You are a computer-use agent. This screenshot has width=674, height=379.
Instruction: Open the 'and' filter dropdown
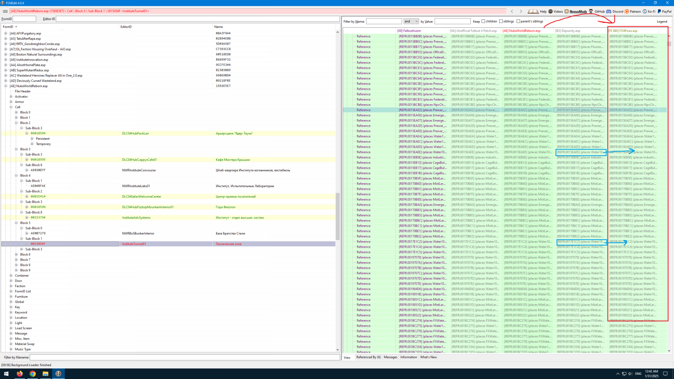click(x=411, y=21)
